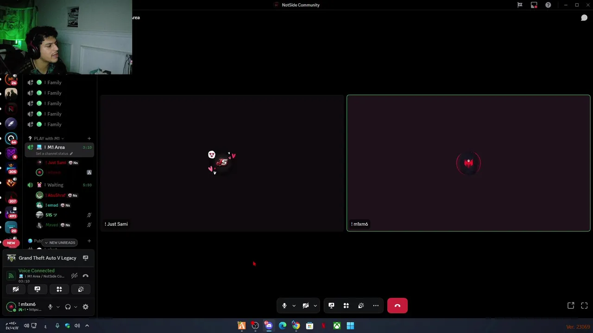Viewport: 593px width, 333px height.
Task: Open ! m1xm6 user profile panel
Action: [x=24, y=307]
